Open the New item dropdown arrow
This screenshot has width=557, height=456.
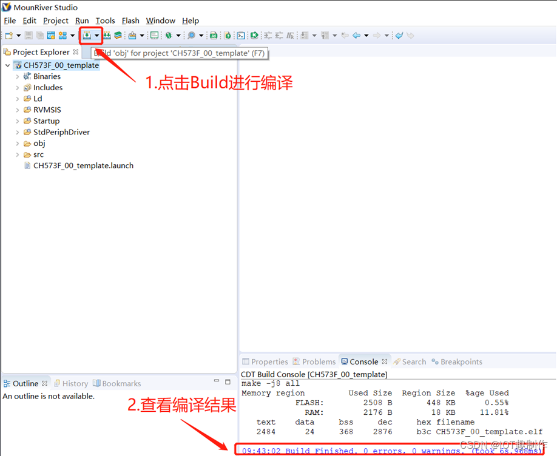(18, 36)
